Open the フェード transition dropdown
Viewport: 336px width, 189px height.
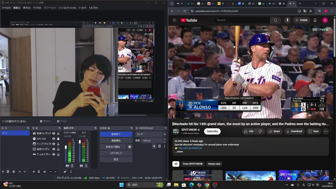click(x=151, y=134)
